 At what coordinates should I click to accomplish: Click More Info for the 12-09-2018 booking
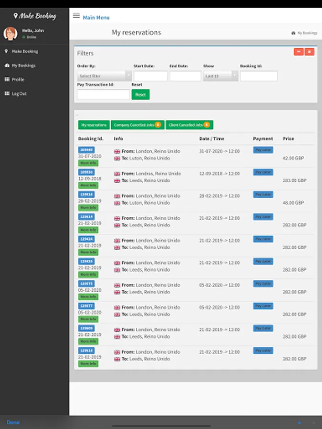88,185
